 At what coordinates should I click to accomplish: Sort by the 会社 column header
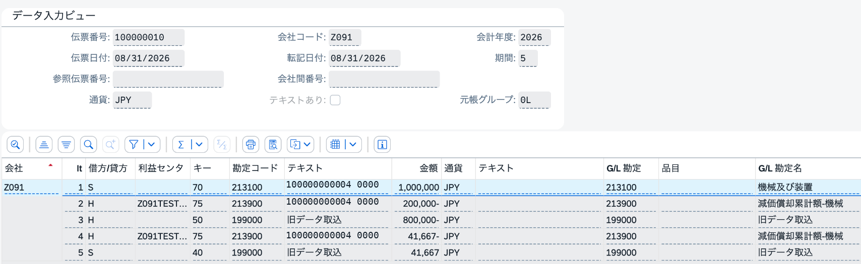pyautogui.click(x=31, y=168)
